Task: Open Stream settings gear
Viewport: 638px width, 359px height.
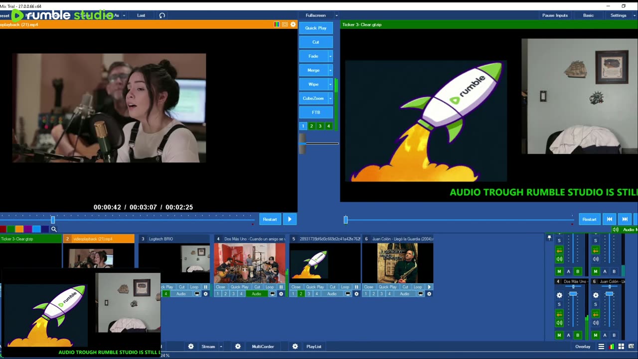Action: [191, 347]
